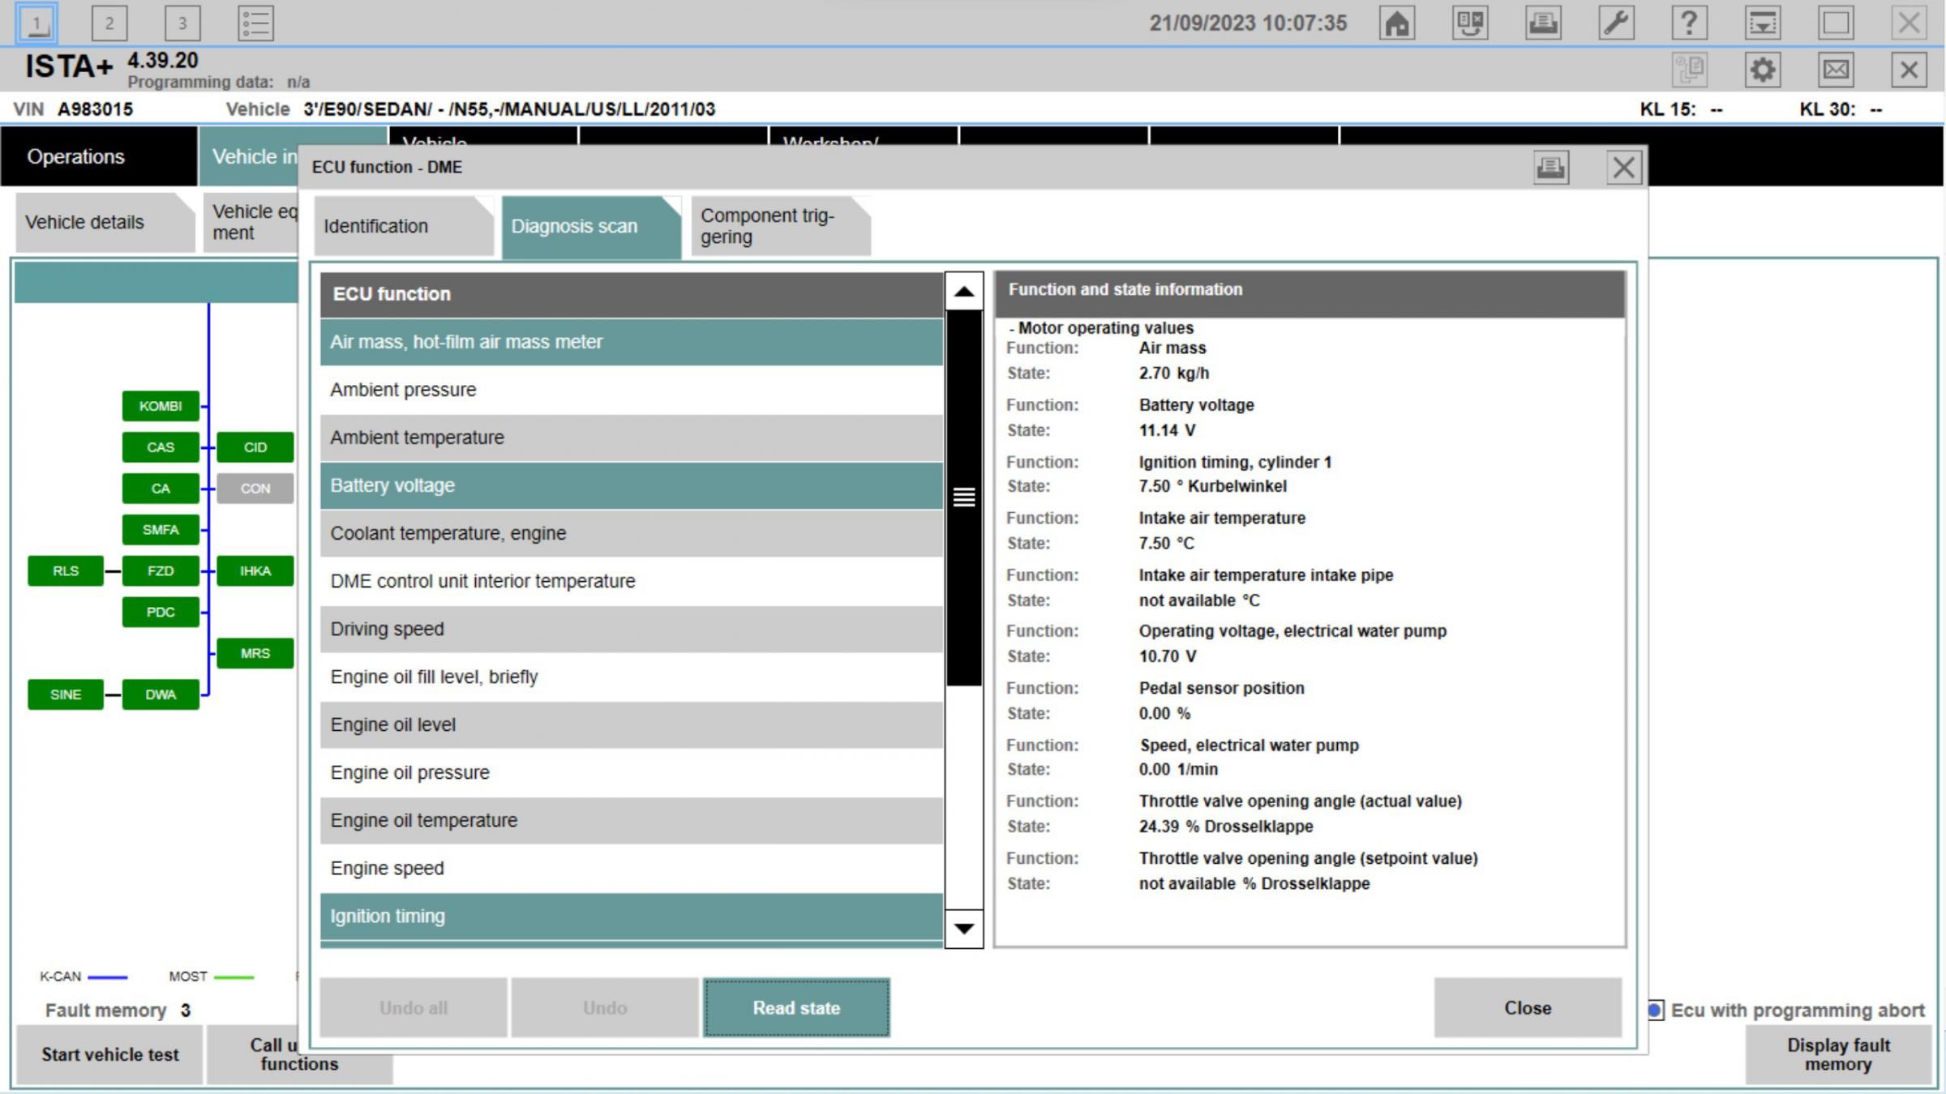Scroll down the ECU function list
The image size is (1946, 1094).
click(x=963, y=929)
